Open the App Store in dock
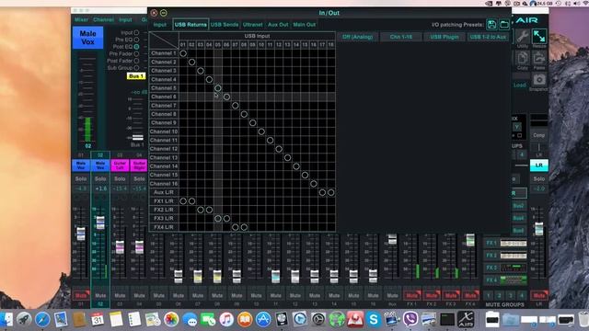 [263, 319]
